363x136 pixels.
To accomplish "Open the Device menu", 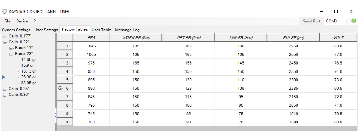I will tap(22, 21).
